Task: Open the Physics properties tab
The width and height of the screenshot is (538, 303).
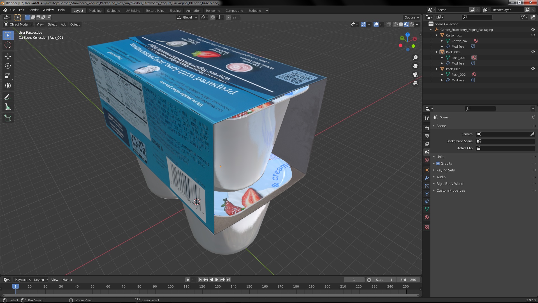Action: point(427,194)
